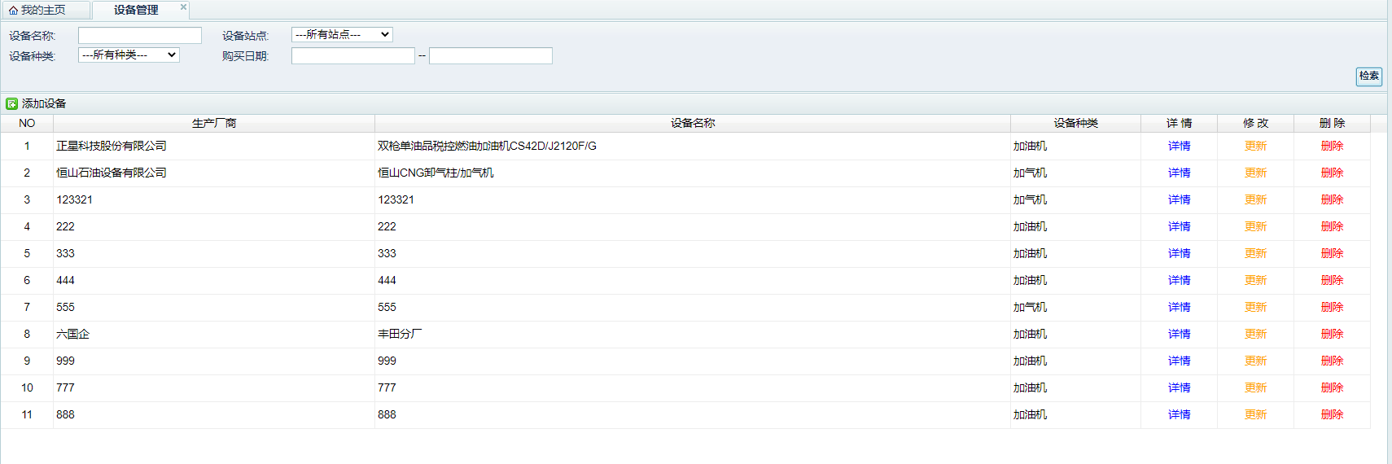Image resolution: width=1392 pixels, height=464 pixels.
Task: Close the 设备管理 tab
Action: 183,7
